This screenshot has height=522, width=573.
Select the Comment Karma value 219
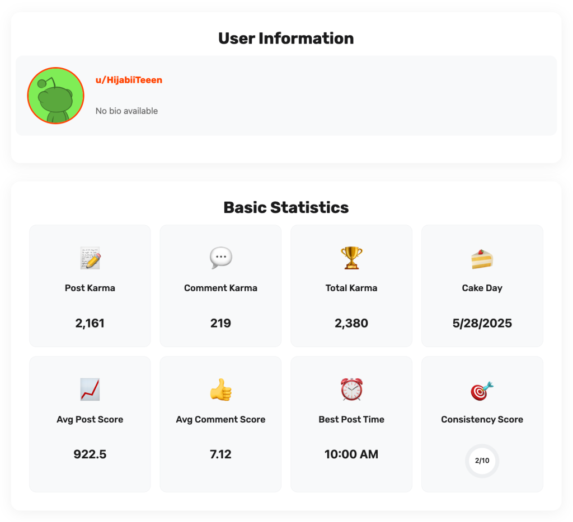point(220,323)
